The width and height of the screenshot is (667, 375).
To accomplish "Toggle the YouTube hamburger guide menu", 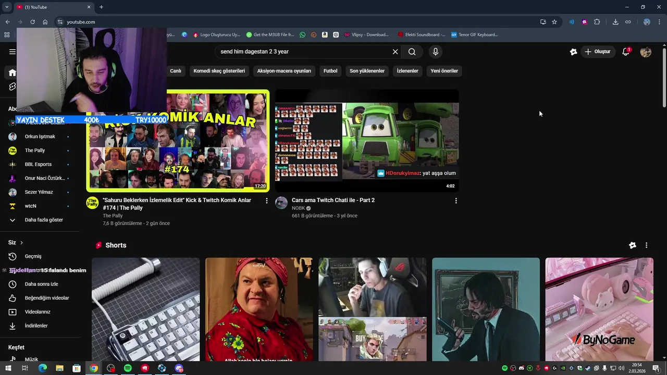I will click(x=13, y=52).
